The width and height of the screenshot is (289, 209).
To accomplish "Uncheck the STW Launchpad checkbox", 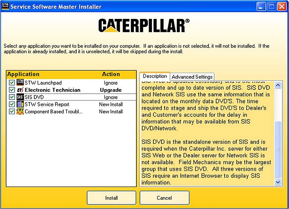I will [x=12, y=83].
